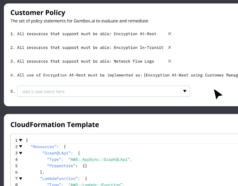Image resolution: width=238 pixels, height=186 pixels.
Task: Click the CloudFormation Template heading
Action: [55, 125]
